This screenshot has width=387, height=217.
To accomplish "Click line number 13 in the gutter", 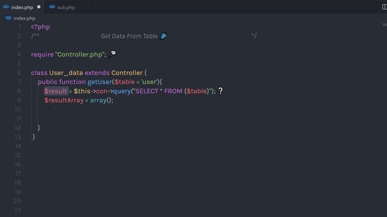I will [18, 137].
